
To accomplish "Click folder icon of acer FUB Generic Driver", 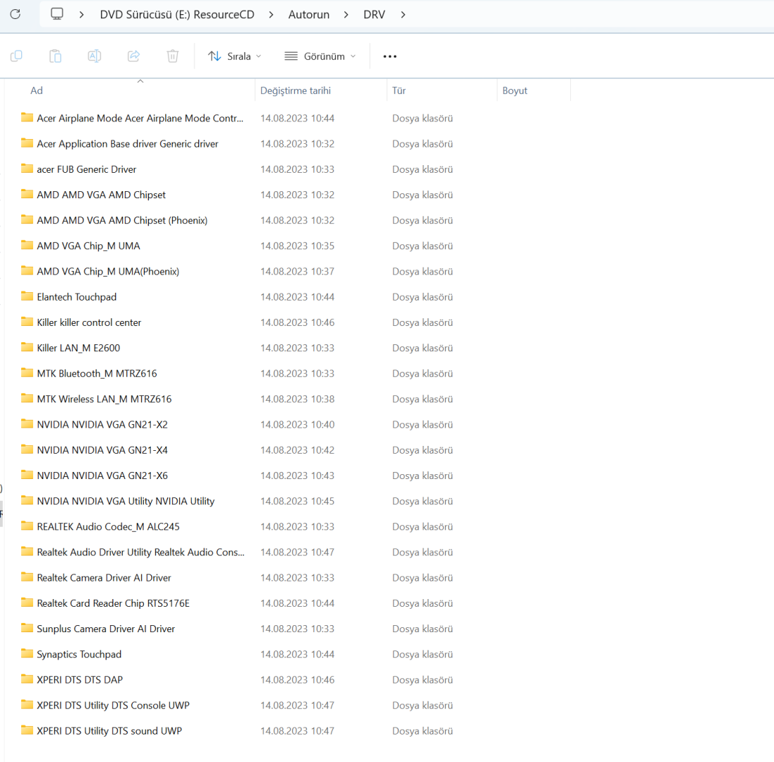I will (x=27, y=169).
